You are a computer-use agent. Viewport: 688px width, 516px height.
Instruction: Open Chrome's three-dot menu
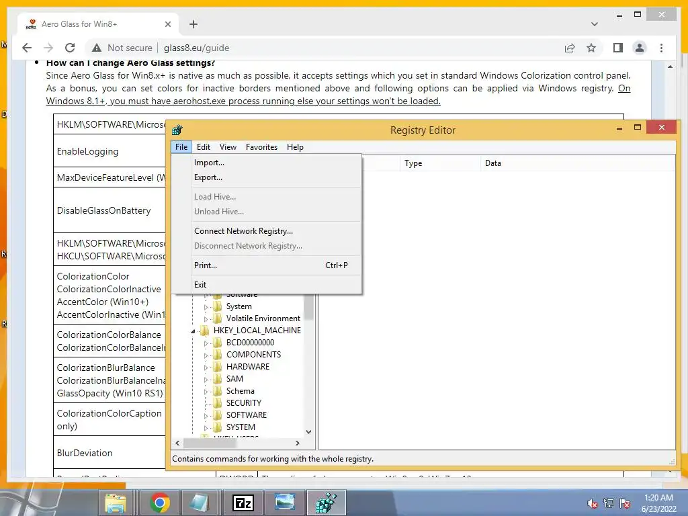[x=661, y=48]
